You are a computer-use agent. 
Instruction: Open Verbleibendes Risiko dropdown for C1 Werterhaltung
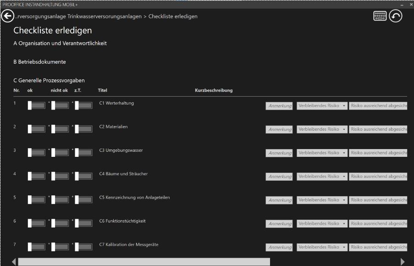[321, 105]
